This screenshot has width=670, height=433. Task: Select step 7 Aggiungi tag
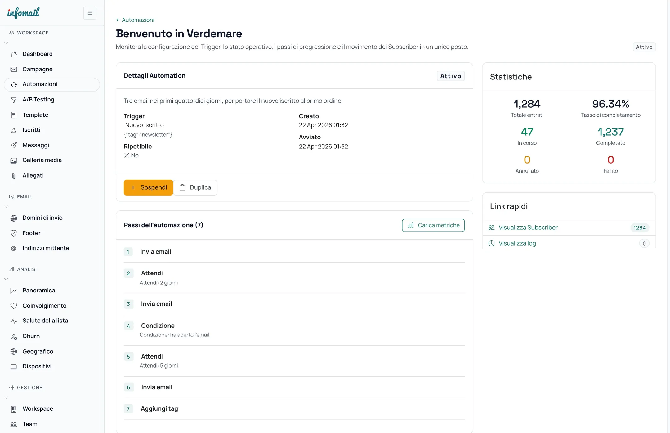[x=294, y=409]
